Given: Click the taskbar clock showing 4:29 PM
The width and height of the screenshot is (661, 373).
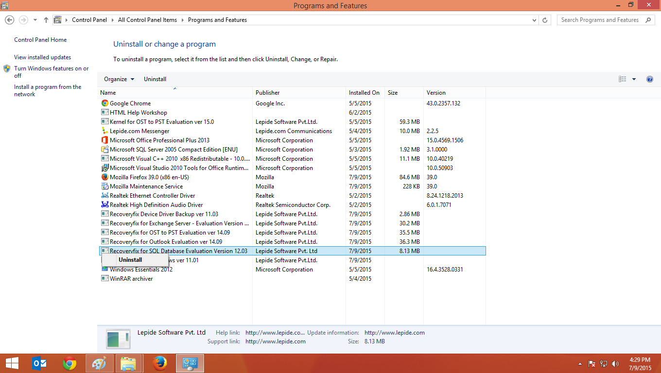Looking at the screenshot, I should [640, 363].
